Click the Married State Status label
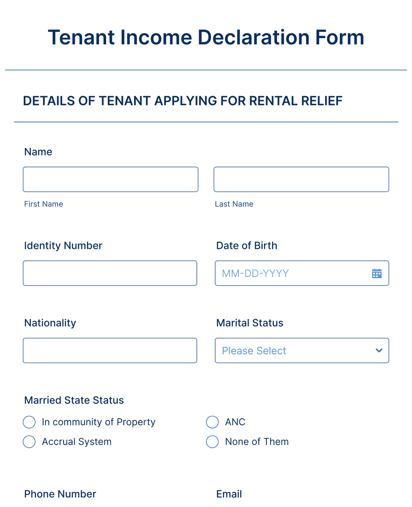 point(74,400)
